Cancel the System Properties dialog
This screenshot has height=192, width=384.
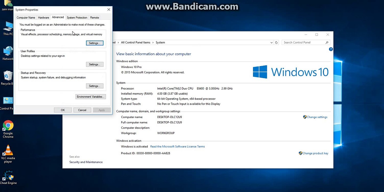(82, 110)
